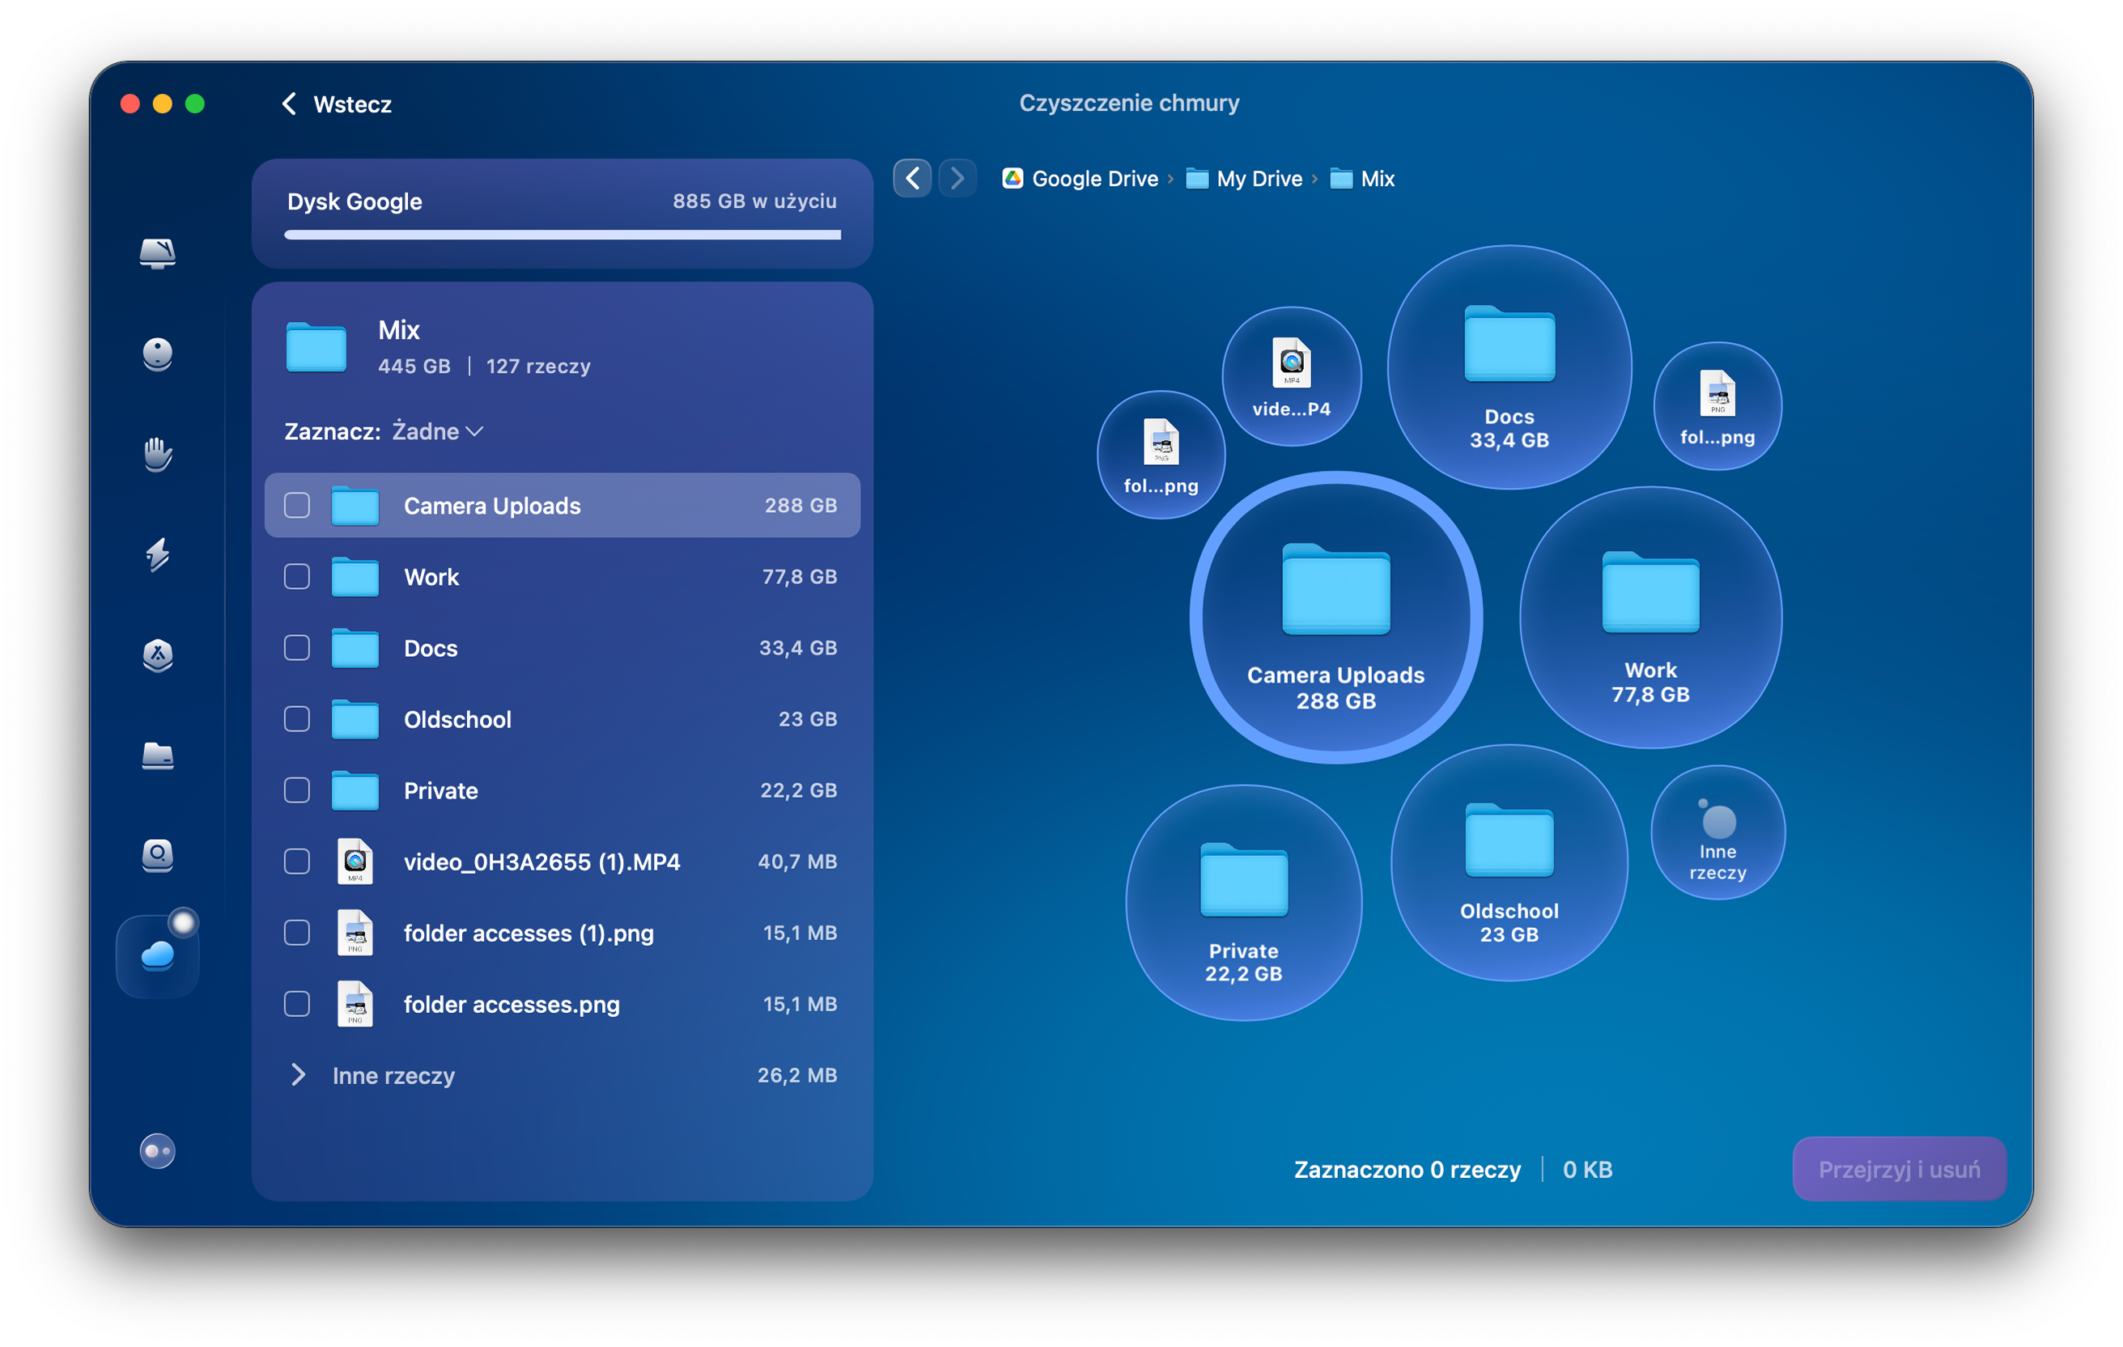Open Smart Scan in the sidebar
Image resolution: width=2123 pixels, height=1347 pixels.
click(x=157, y=255)
